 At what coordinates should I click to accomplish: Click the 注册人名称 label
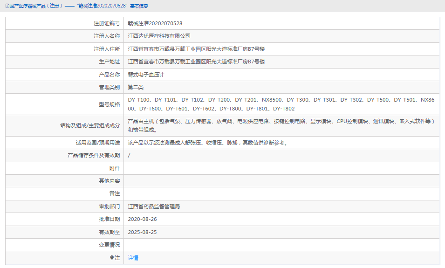pyautogui.click(x=107, y=36)
